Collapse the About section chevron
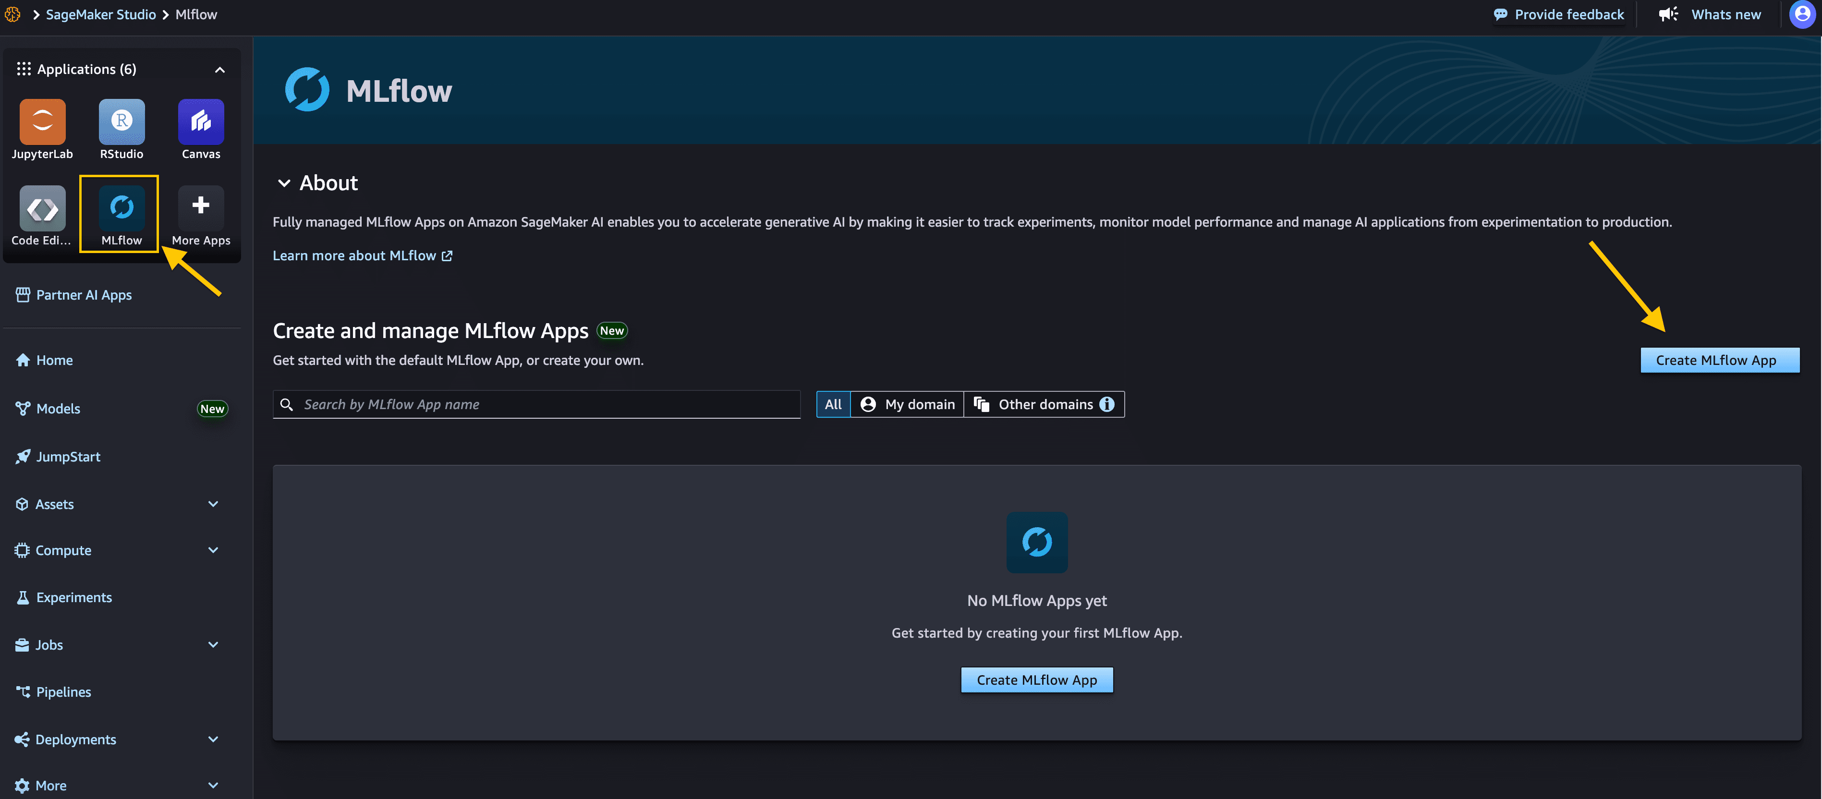 coord(284,183)
